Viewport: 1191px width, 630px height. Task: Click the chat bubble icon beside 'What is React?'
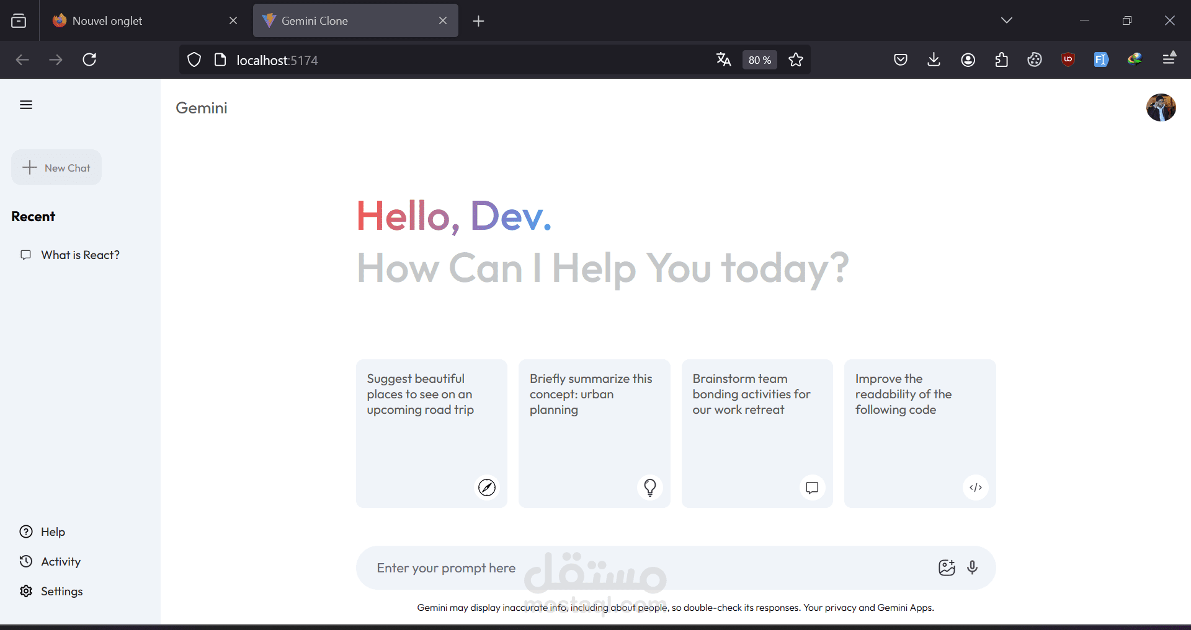25,255
